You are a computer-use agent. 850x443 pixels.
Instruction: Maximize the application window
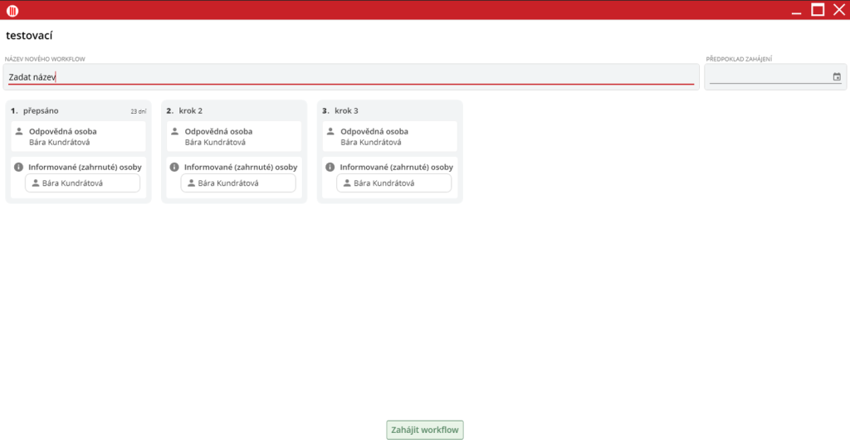pos(818,10)
